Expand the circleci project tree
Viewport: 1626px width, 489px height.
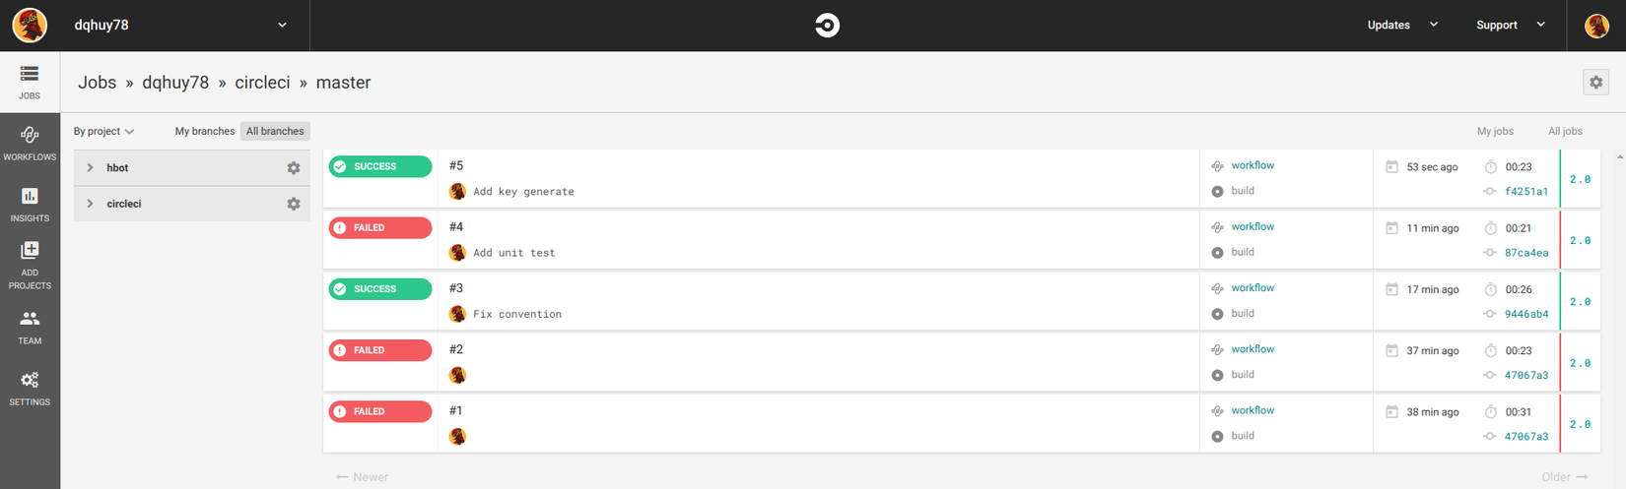pyautogui.click(x=90, y=204)
